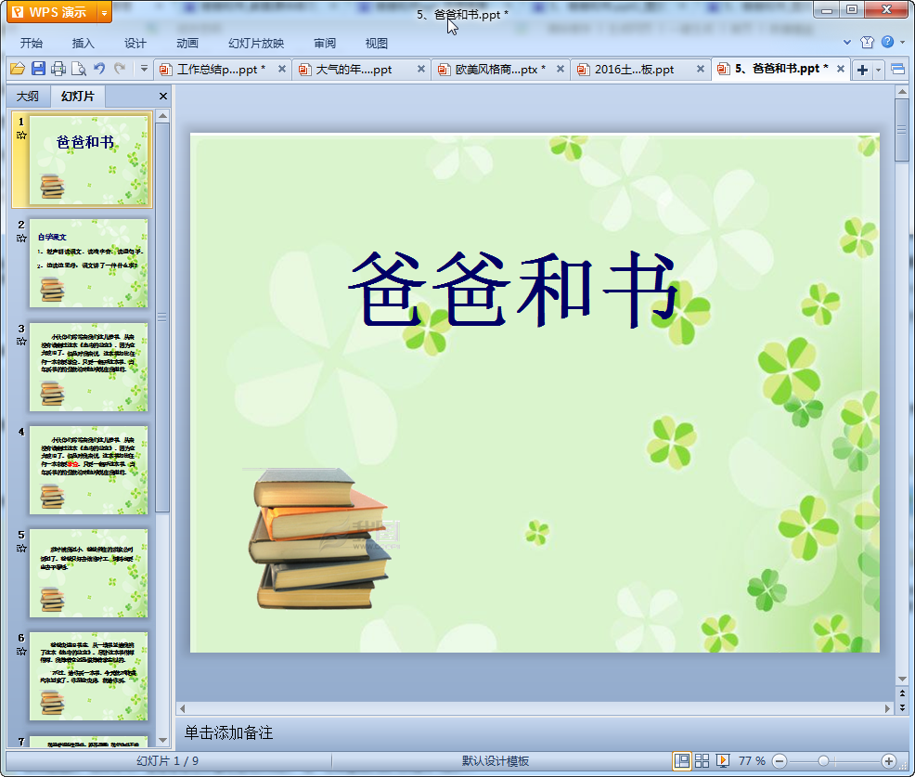Open the 审阅 ribbon tab

[325, 44]
